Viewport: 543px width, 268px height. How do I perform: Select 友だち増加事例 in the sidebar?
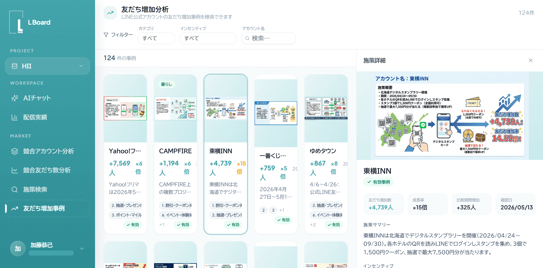pyautogui.click(x=48, y=209)
